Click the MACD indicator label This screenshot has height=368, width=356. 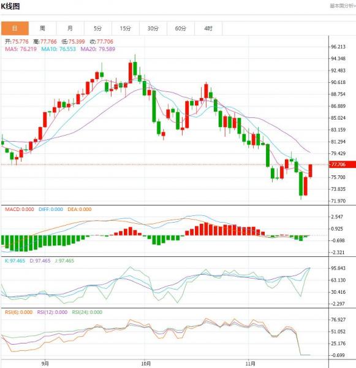pyautogui.click(x=20, y=209)
